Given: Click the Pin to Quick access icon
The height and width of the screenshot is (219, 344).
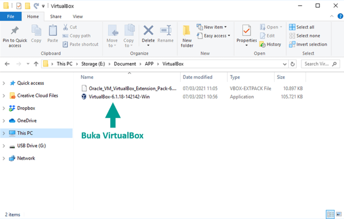Looking at the screenshot, I should tap(15, 31).
